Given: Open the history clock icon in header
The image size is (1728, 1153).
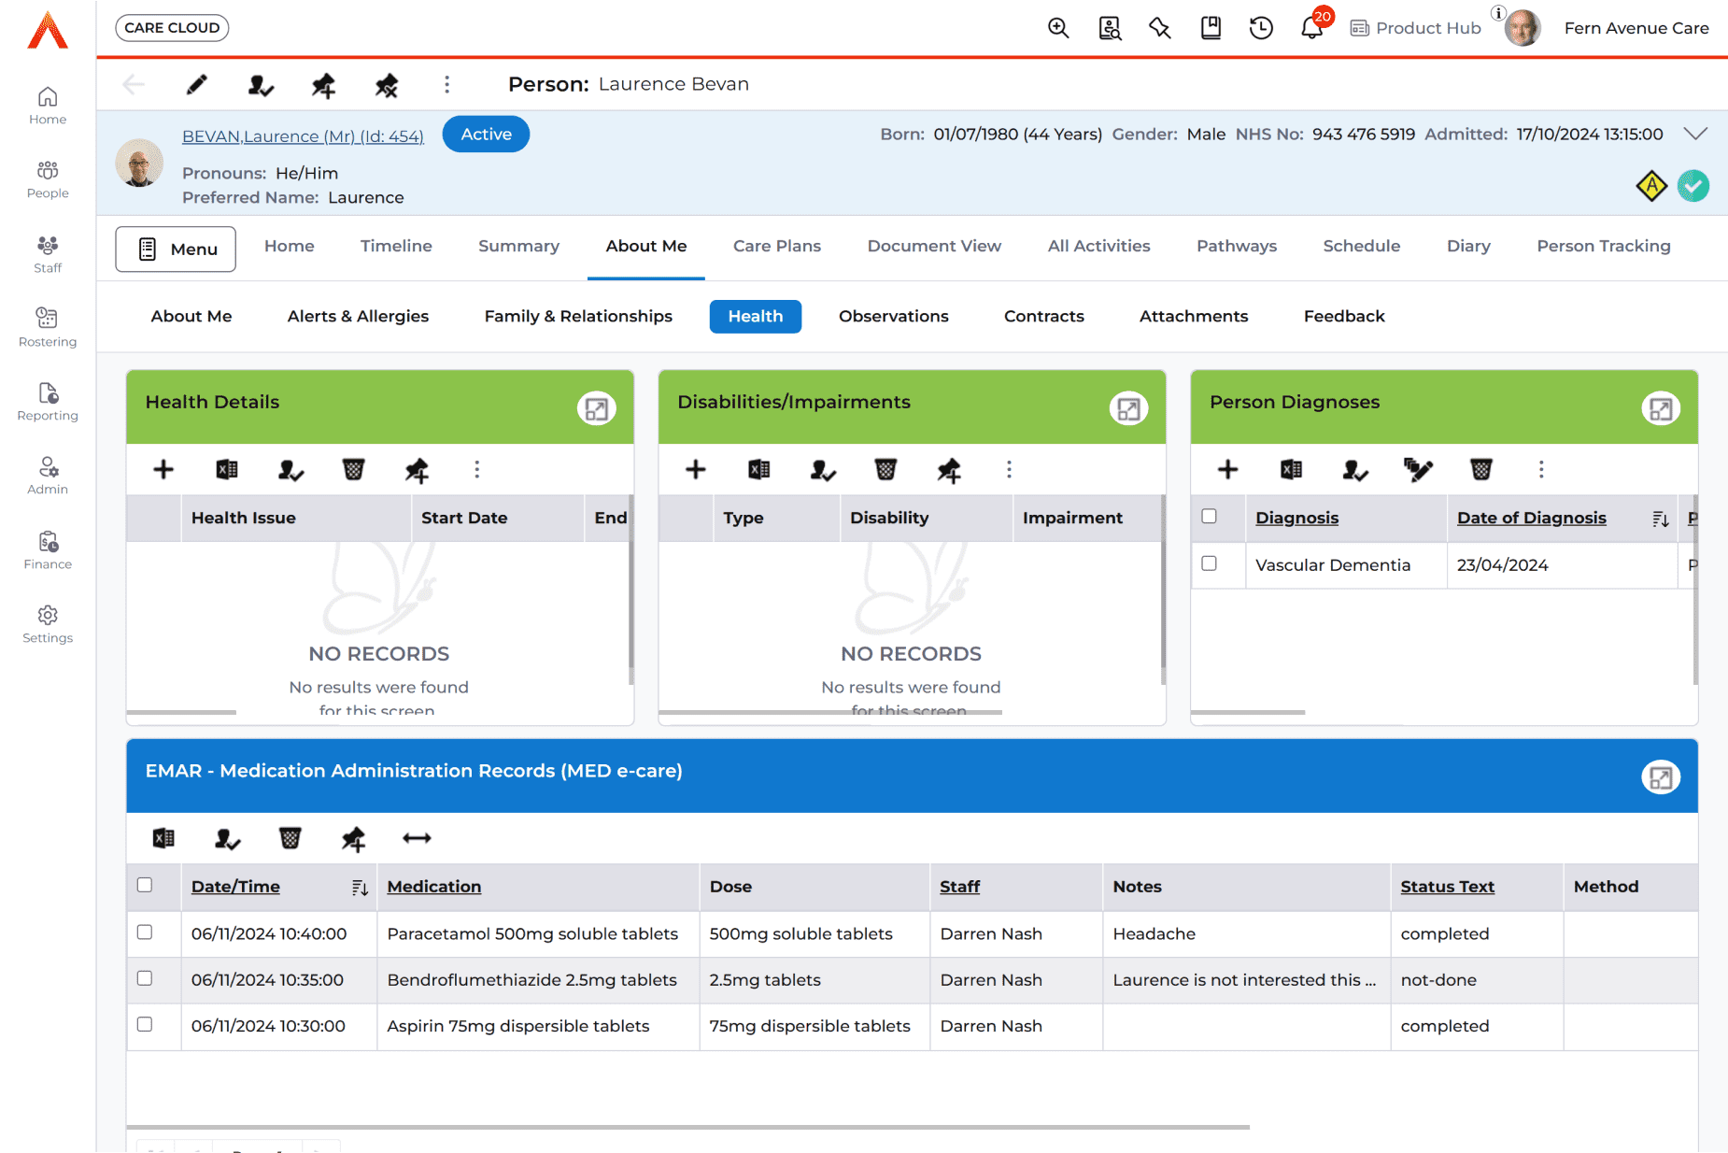Looking at the screenshot, I should [x=1261, y=28].
